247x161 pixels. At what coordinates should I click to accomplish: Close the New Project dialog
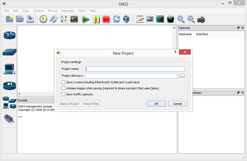click(x=185, y=52)
